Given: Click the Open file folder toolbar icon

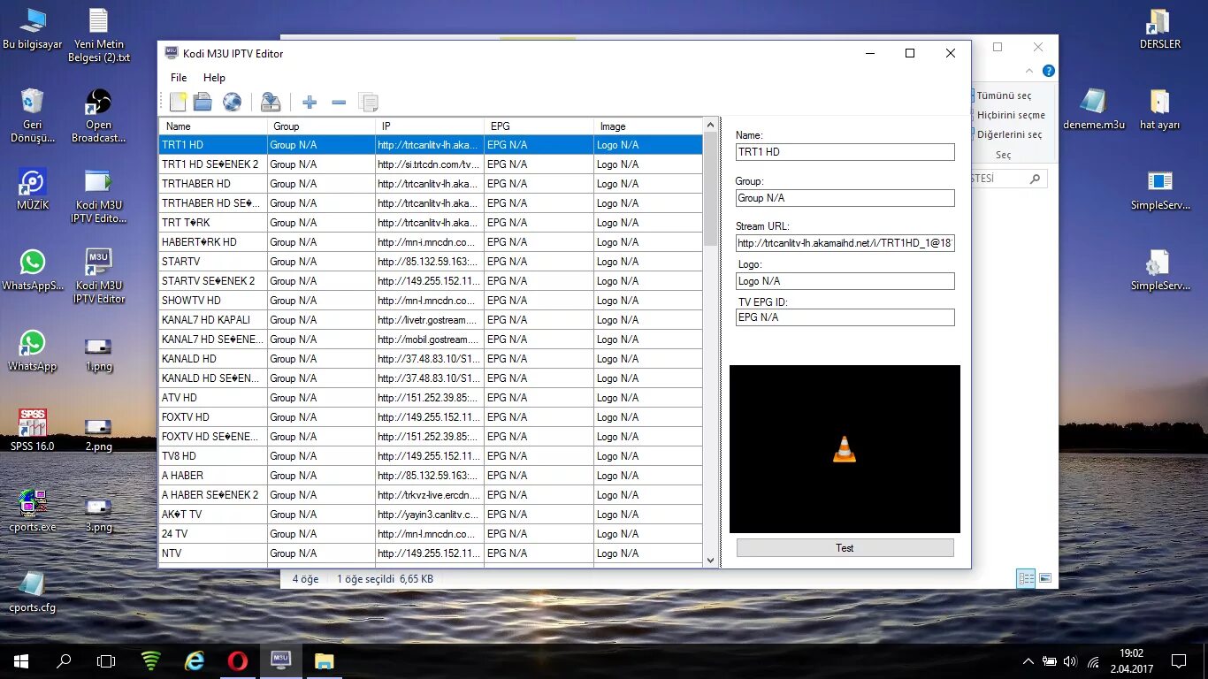Looking at the screenshot, I should [203, 103].
